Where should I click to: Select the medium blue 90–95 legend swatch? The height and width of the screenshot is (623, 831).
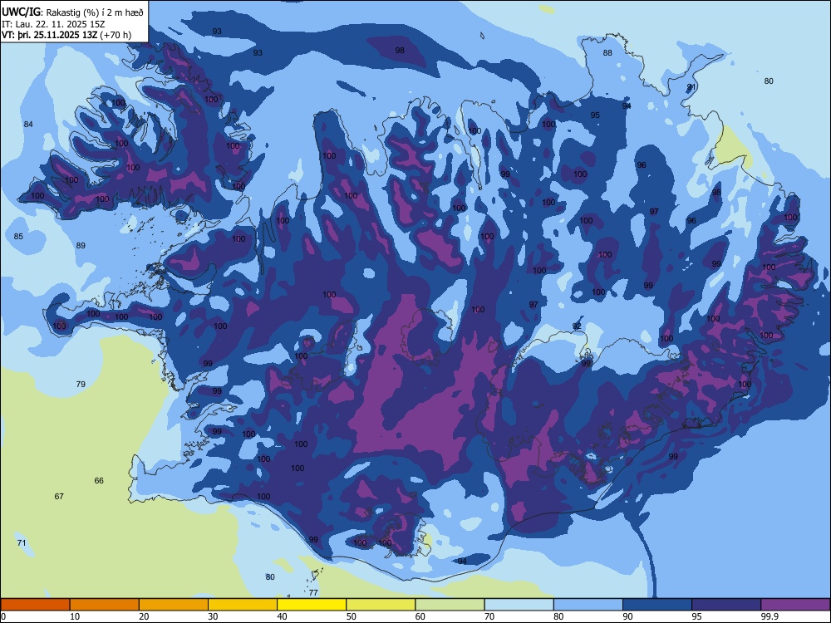(657, 605)
